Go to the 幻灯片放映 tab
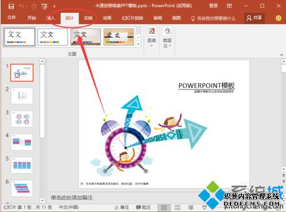The width and height of the screenshot is (286, 212). pyautogui.click(x=132, y=18)
